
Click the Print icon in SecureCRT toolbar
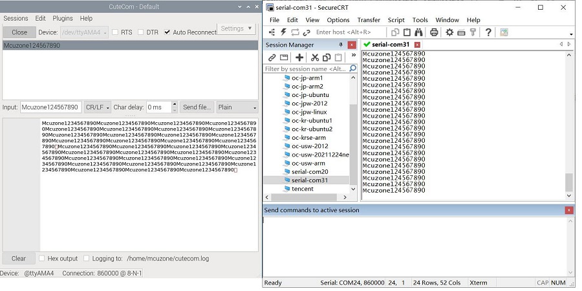(434, 32)
